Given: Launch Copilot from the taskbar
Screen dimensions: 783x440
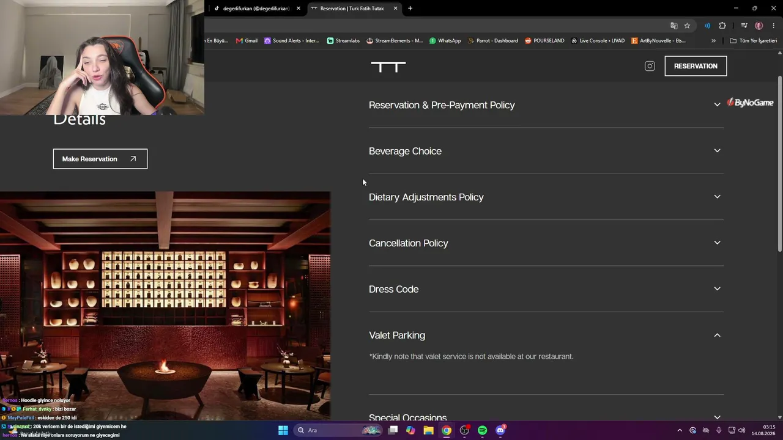Looking at the screenshot, I should (410, 430).
